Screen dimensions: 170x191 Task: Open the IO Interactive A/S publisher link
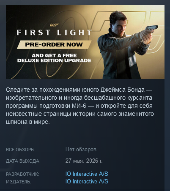point(87,181)
